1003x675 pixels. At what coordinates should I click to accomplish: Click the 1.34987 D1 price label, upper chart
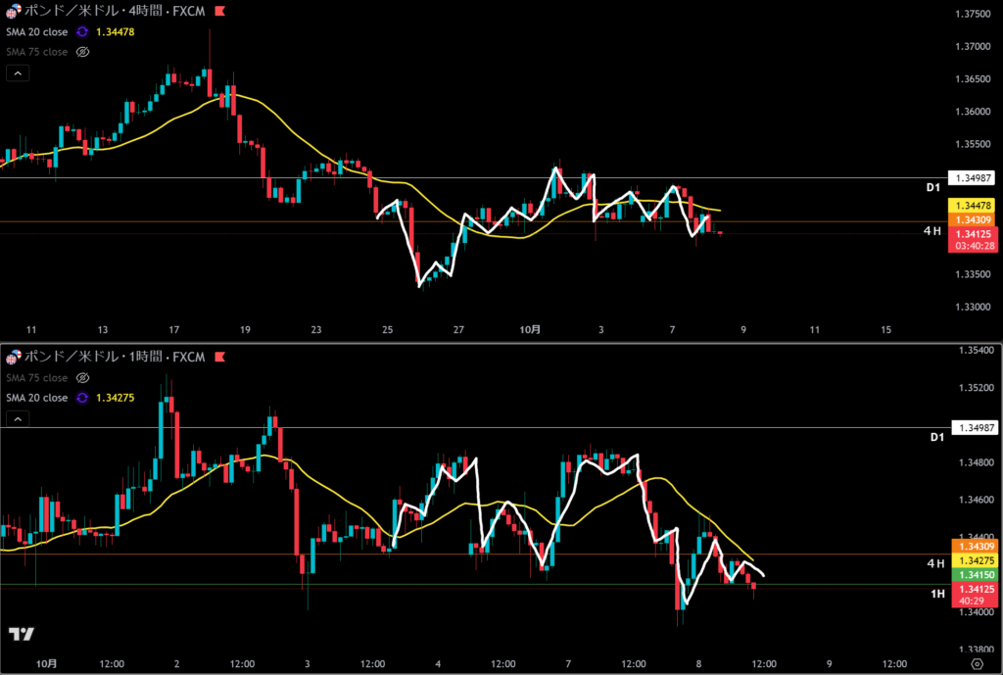[x=973, y=178]
